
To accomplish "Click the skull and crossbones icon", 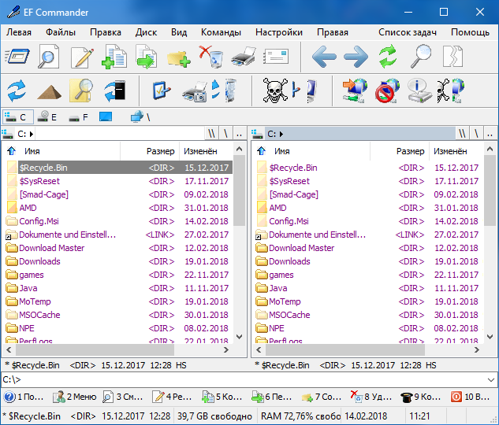I will pyautogui.click(x=273, y=91).
